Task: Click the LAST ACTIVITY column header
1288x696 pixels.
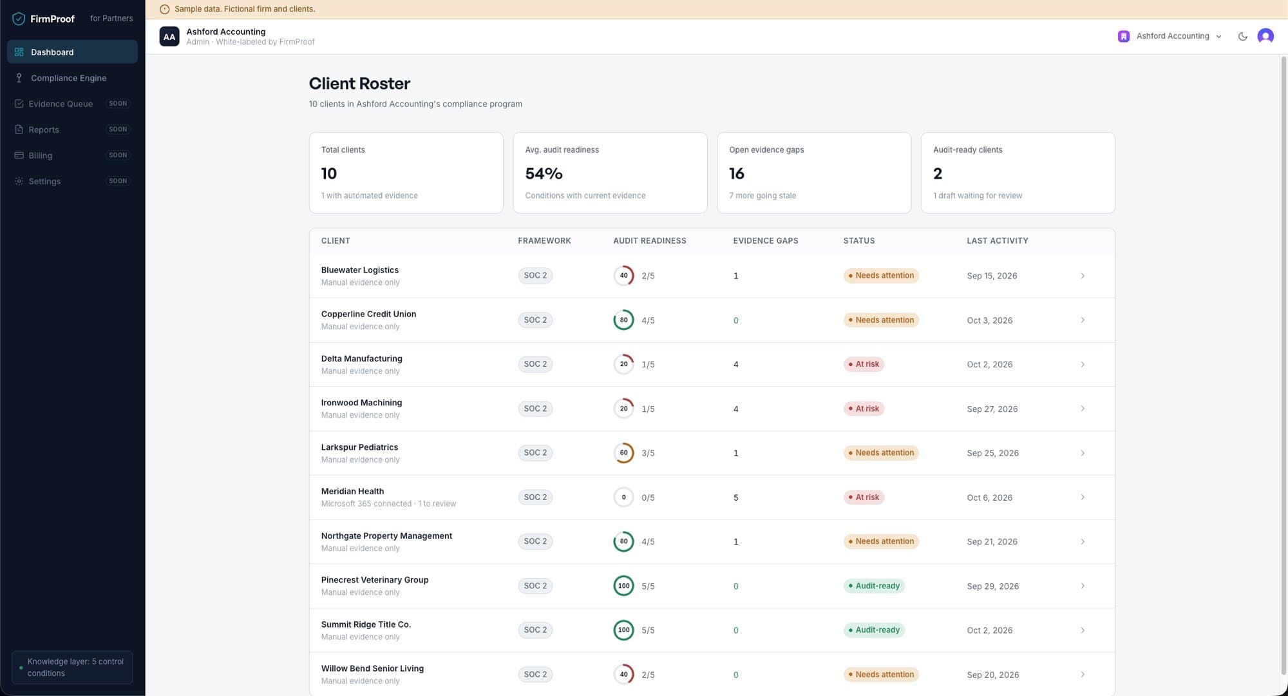Action: [x=997, y=241]
